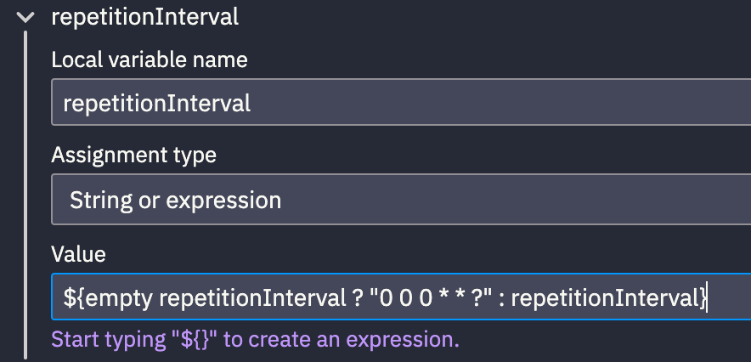Place cursor at the start of "${empty"
Viewport: 751px width, 362px height.
coord(65,297)
